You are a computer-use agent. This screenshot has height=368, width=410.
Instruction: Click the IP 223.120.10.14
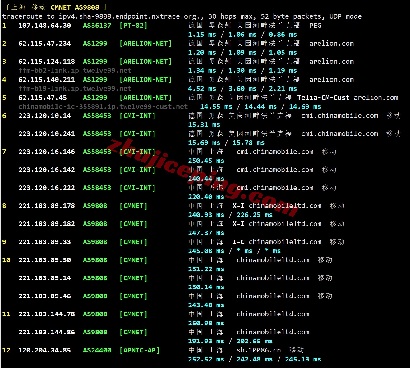(44, 116)
